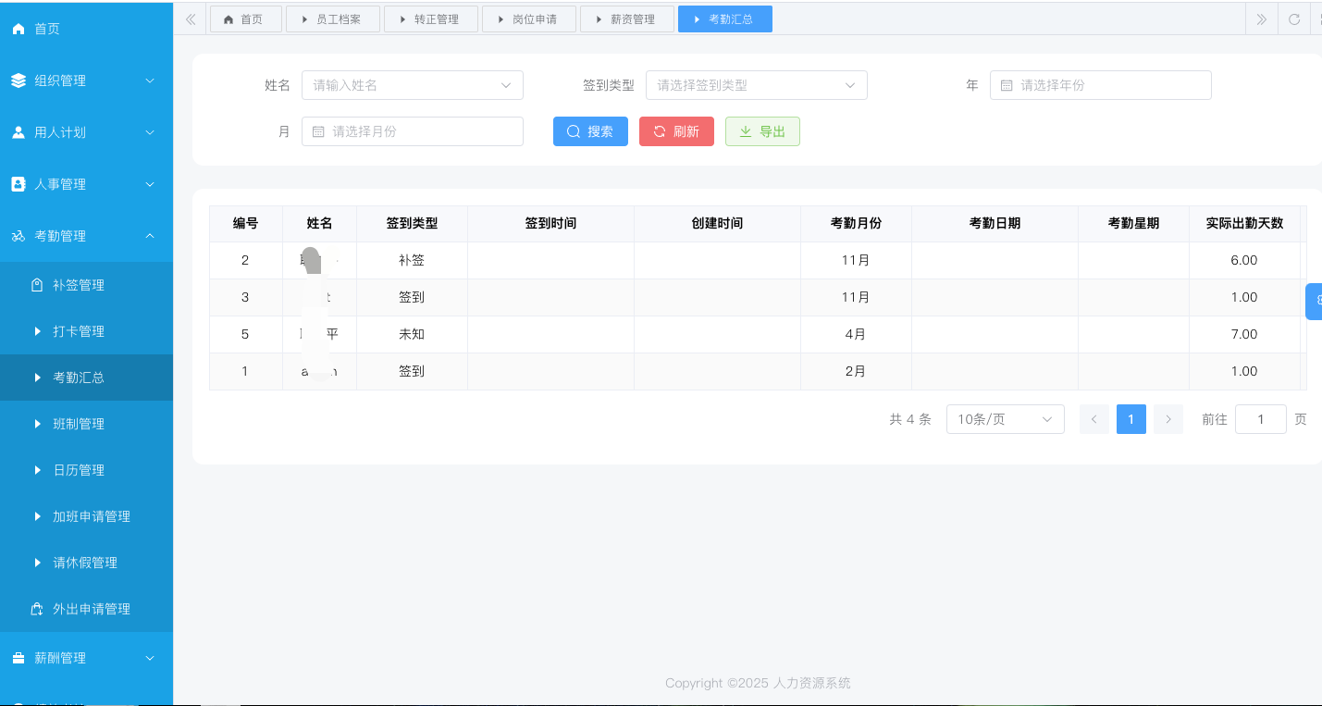This screenshot has height=706, width=1322.
Task: Click the 用人计划 person icon in sidebar
Action: tap(18, 131)
